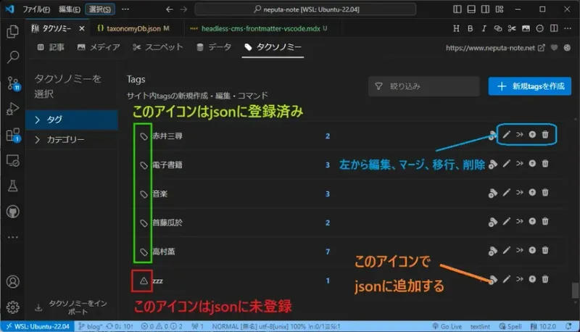Open Source Control view with 11 badge
The image size is (580, 332).
point(13,83)
